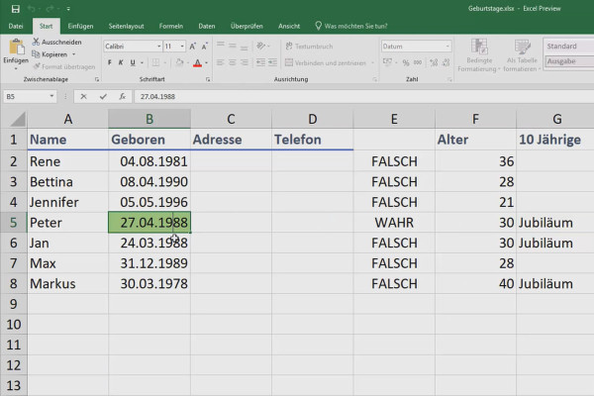Click the red font color A icon
Viewport: 594px width, 396px height.
point(197,63)
